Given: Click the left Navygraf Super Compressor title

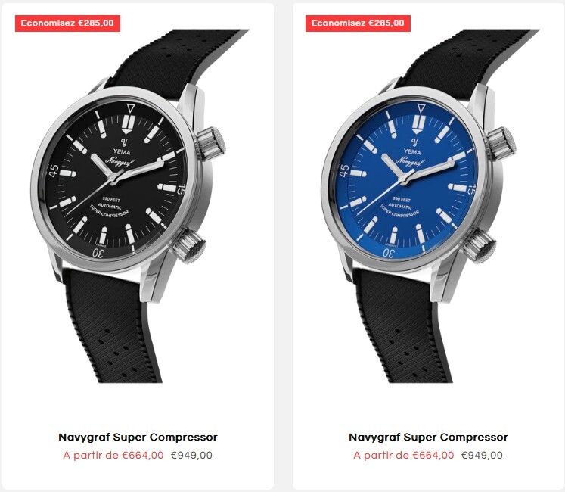Looking at the screenshot, I should (138, 438).
